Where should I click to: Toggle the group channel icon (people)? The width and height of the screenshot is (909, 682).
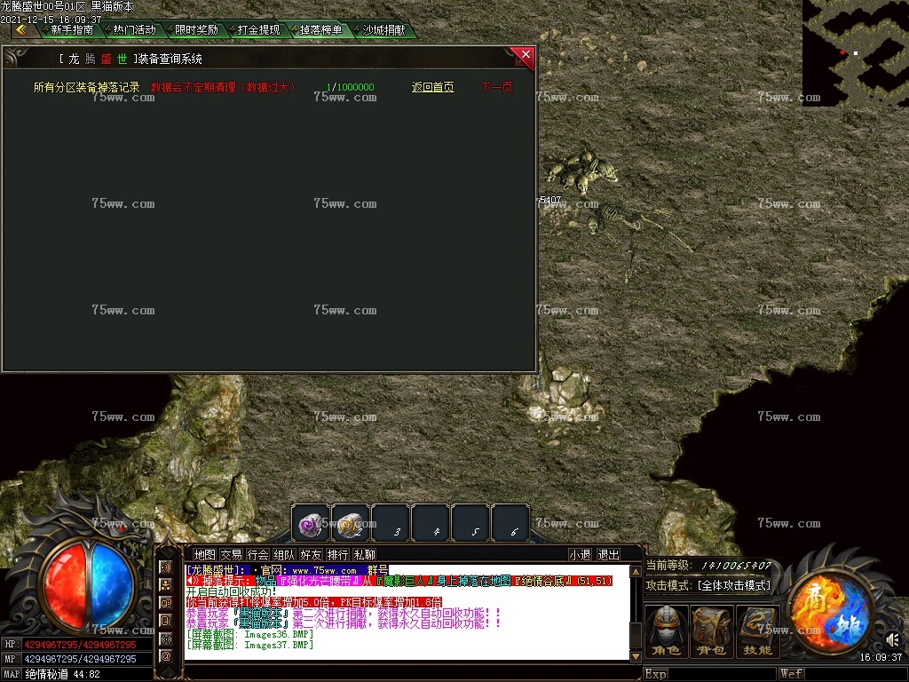[166, 585]
